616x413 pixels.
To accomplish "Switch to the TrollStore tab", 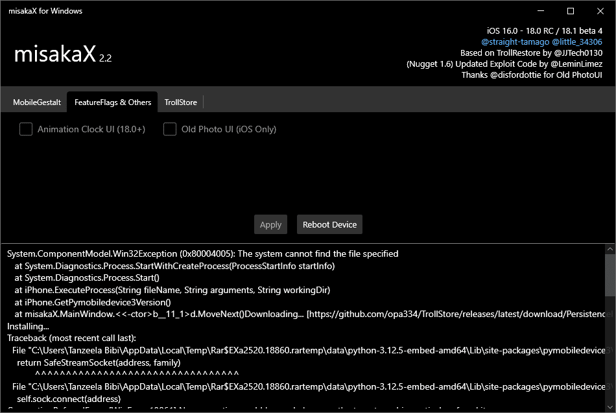I will point(181,102).
